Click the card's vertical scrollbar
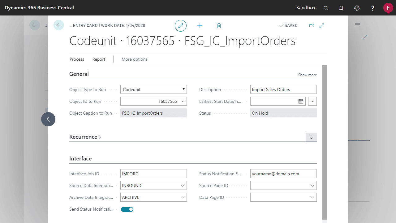Viewport: 396px width, 223px height. pos(325,142)
